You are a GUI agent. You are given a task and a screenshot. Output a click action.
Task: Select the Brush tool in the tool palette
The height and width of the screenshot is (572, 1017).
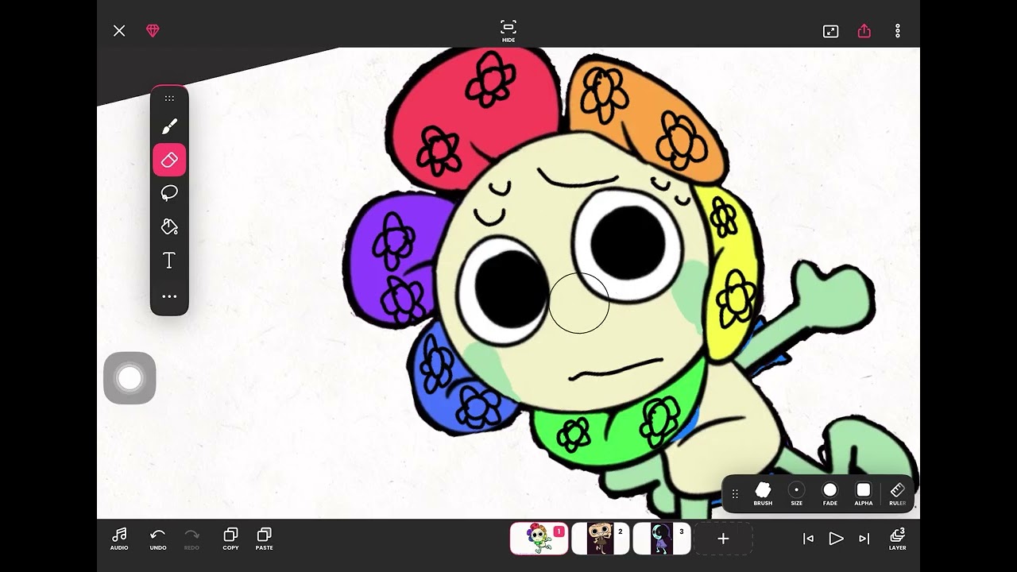tap(169, 127)
